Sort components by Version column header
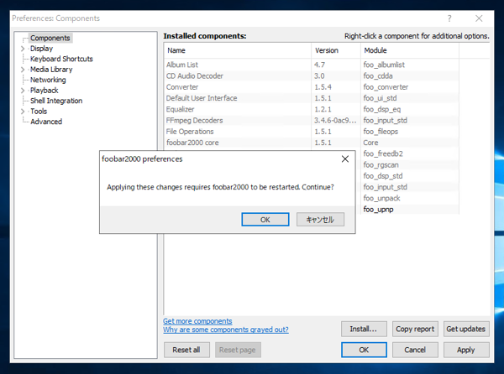Viewport: 504px width, 374px height. (336, 50)
